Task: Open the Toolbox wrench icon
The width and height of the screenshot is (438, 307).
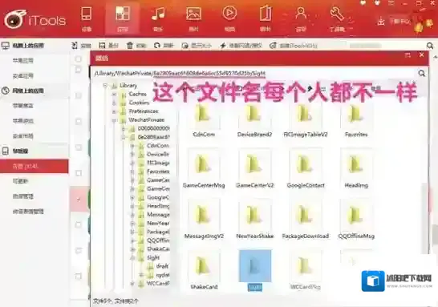Action: coord(337,18)
